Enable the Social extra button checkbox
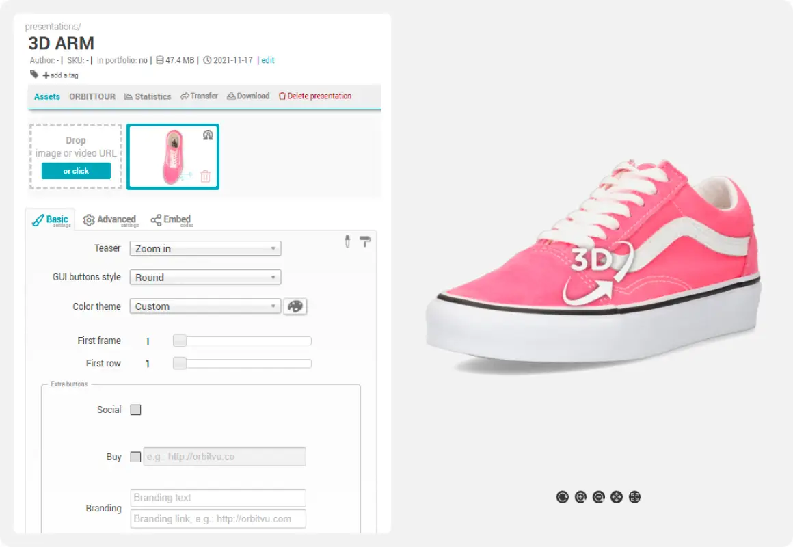Screen dimensions: 793x547 tap(135, 410)
